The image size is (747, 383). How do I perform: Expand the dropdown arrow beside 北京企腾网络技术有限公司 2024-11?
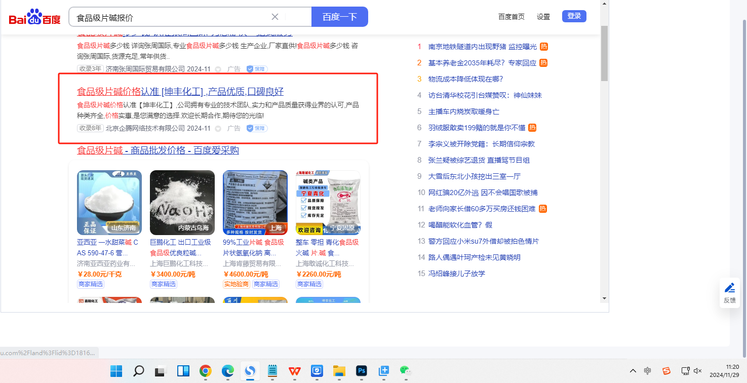(x=218, y=129)
